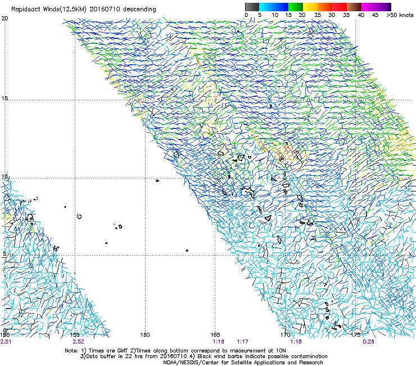Click the purple '1:18' time label
416x366 pixels.
pos(296,342)
